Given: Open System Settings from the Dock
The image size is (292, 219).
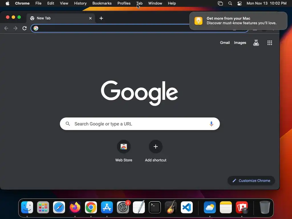Looking at the screenshot, I should 123,207.
